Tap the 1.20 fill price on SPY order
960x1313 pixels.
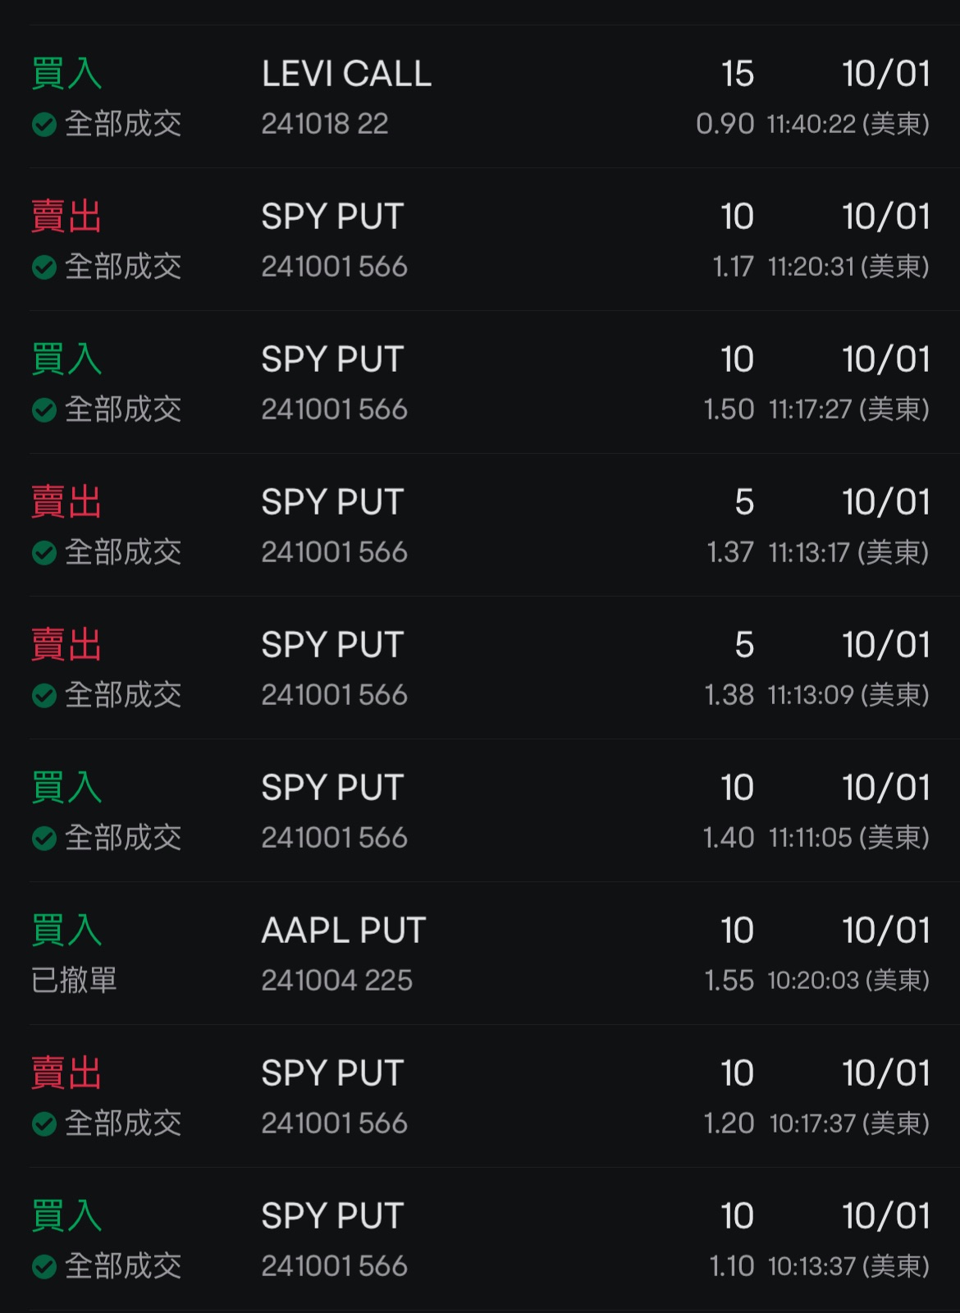click(729, 1123)
